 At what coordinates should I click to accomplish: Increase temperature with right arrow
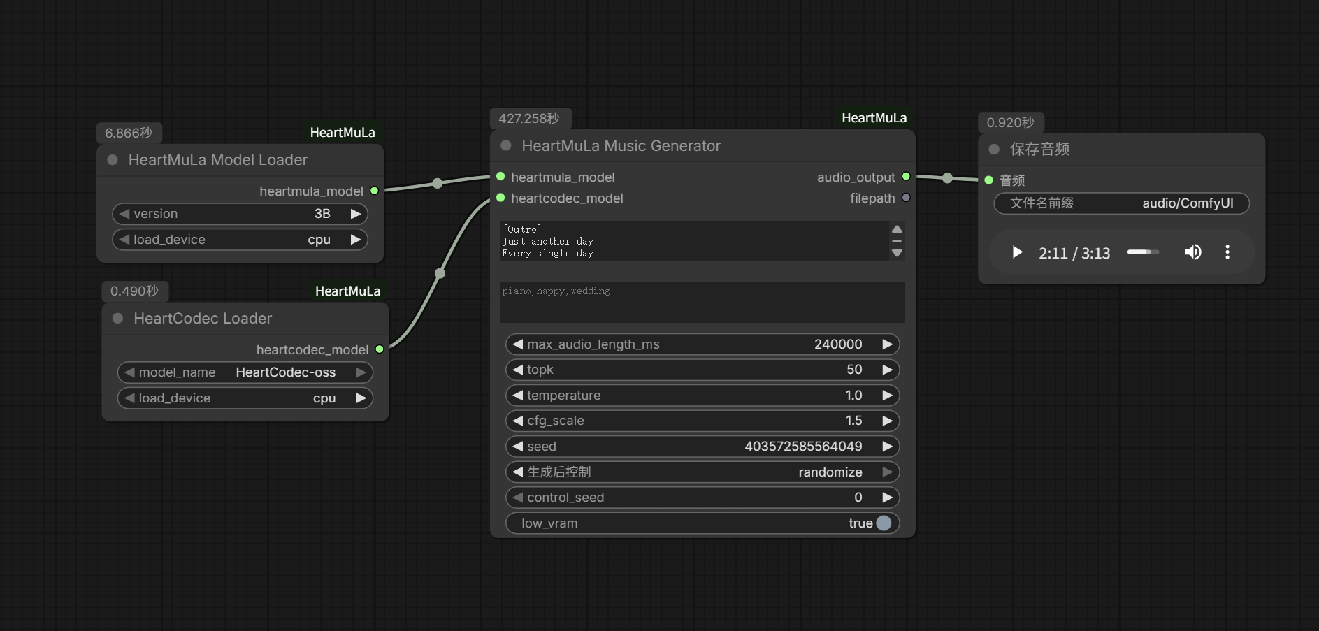[887, 396]
